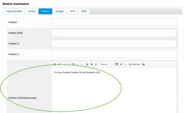Insert a bulleted list
The width and height of the screenshot is (184, 113).
(96, 64)
